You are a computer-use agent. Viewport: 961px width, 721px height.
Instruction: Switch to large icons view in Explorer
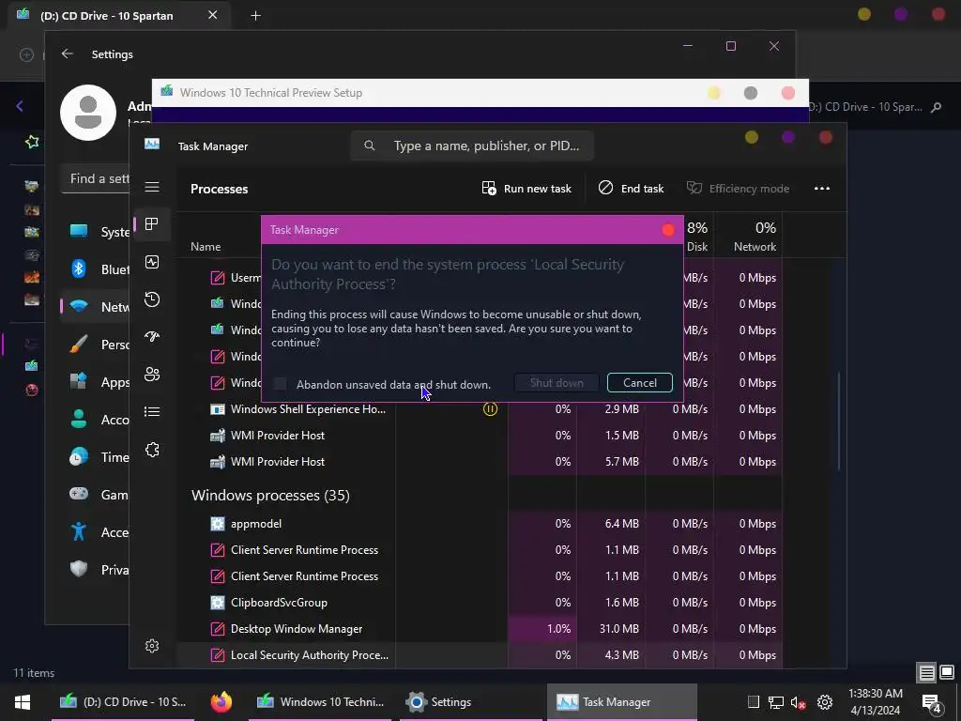pyautogui.click(x=947, y=672)
